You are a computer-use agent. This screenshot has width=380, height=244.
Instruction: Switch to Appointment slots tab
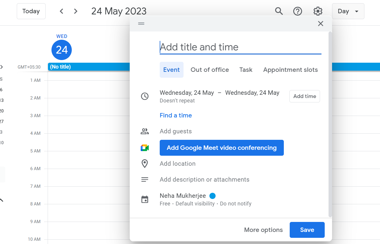coord(291,70)
